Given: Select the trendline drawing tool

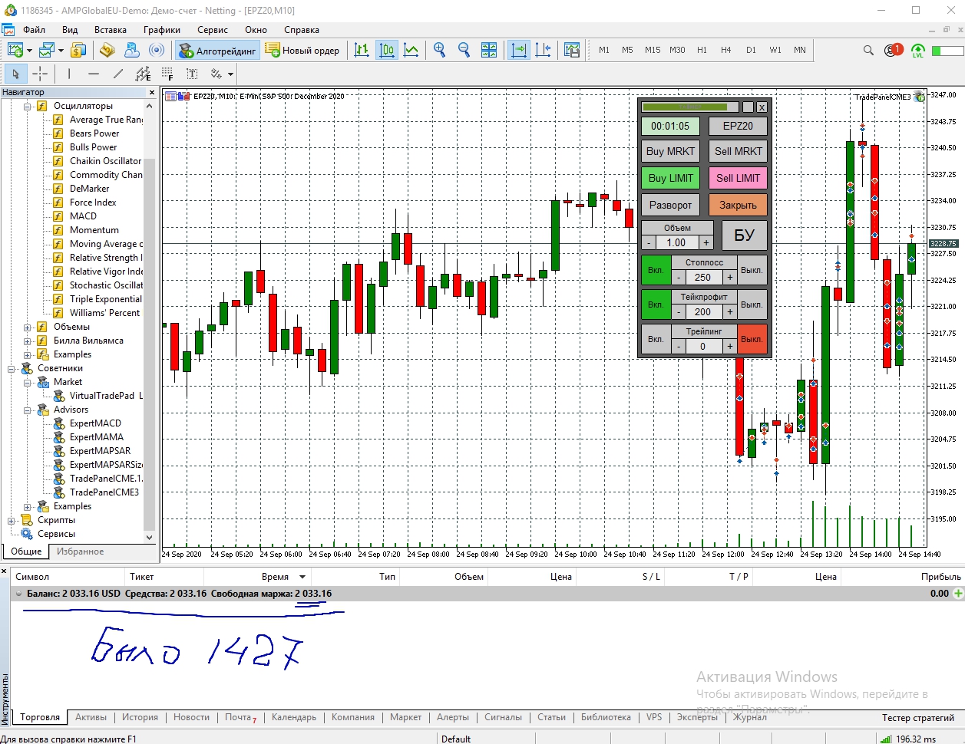Looking at the screenshot, I should coord(118,74).
